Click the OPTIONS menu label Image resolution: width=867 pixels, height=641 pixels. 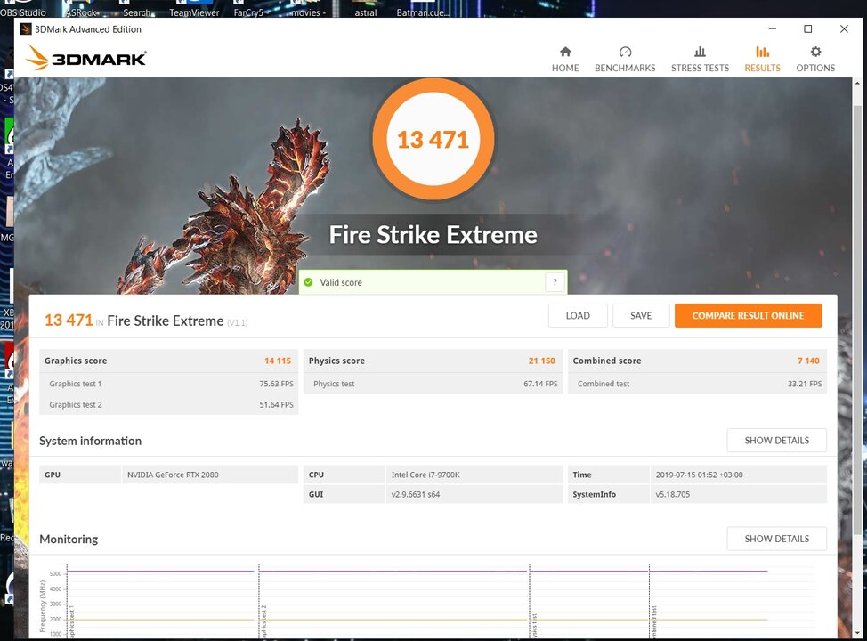coord(815,68)
